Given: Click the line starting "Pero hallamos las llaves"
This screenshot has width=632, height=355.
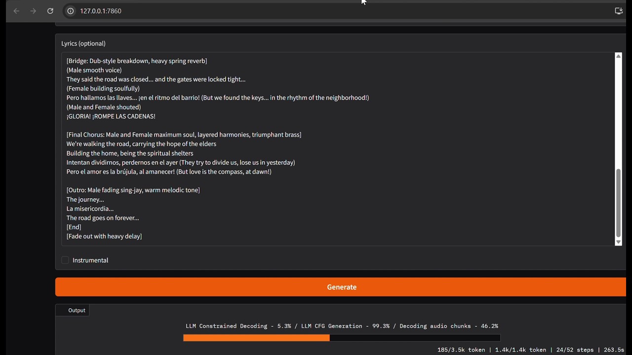Looking at the screenshot, I should click(x=218, y=98).
